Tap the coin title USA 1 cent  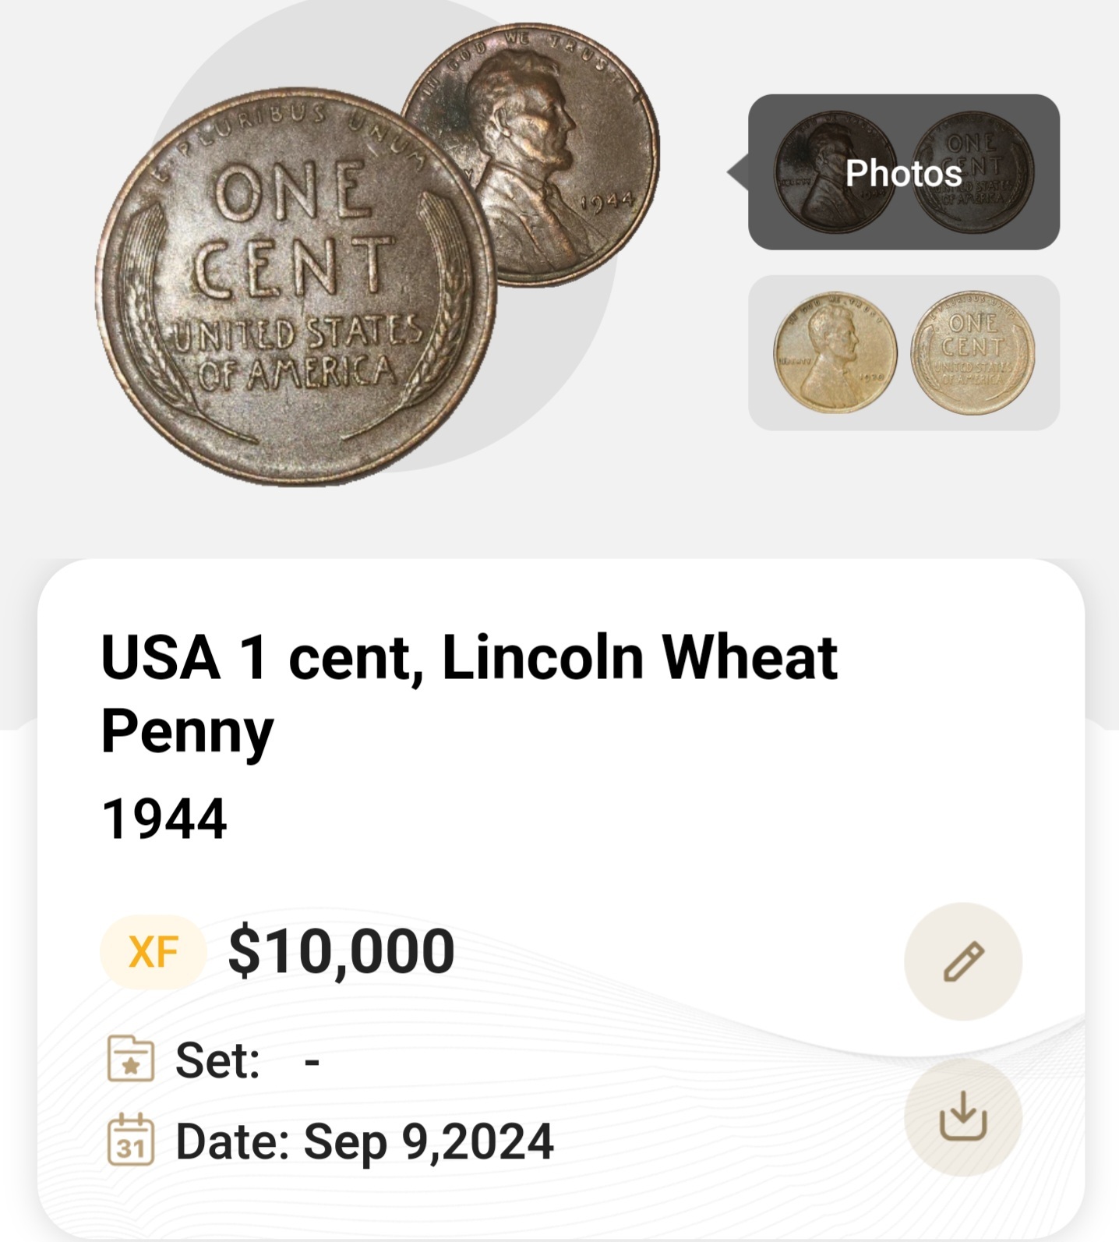coord(468,692)
